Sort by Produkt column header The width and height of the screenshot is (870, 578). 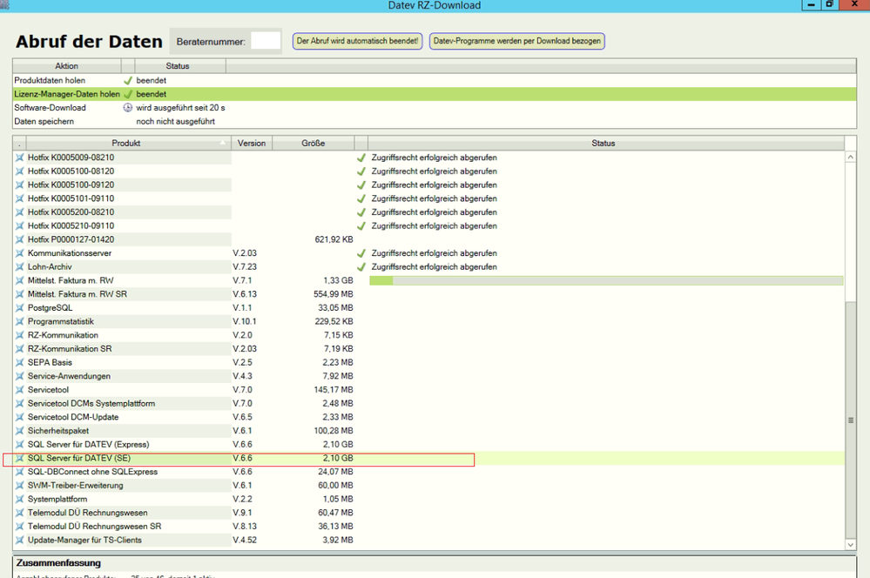(128, 143)
